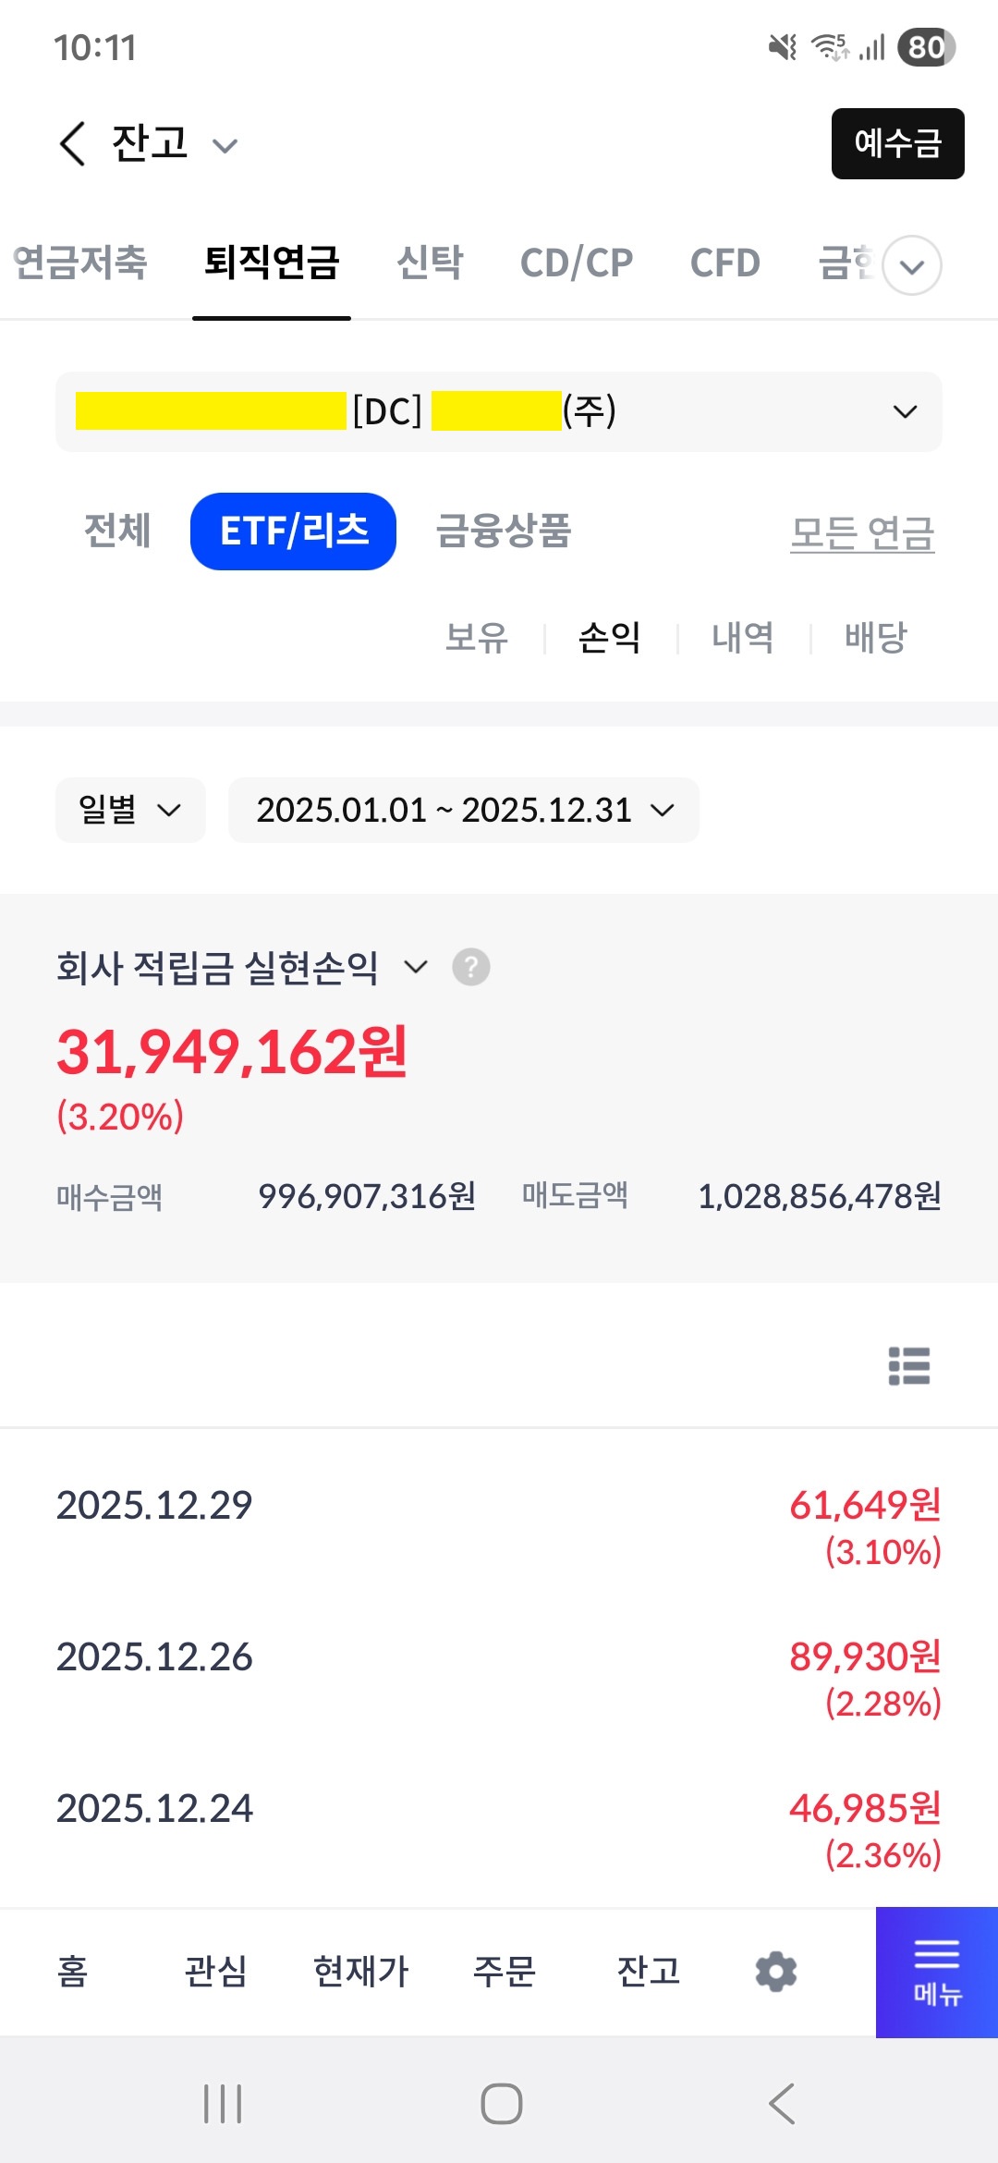Open the 2025.12.29 profit row
The height and width of the screenshot is (2163, 998).
(499, 1526)
